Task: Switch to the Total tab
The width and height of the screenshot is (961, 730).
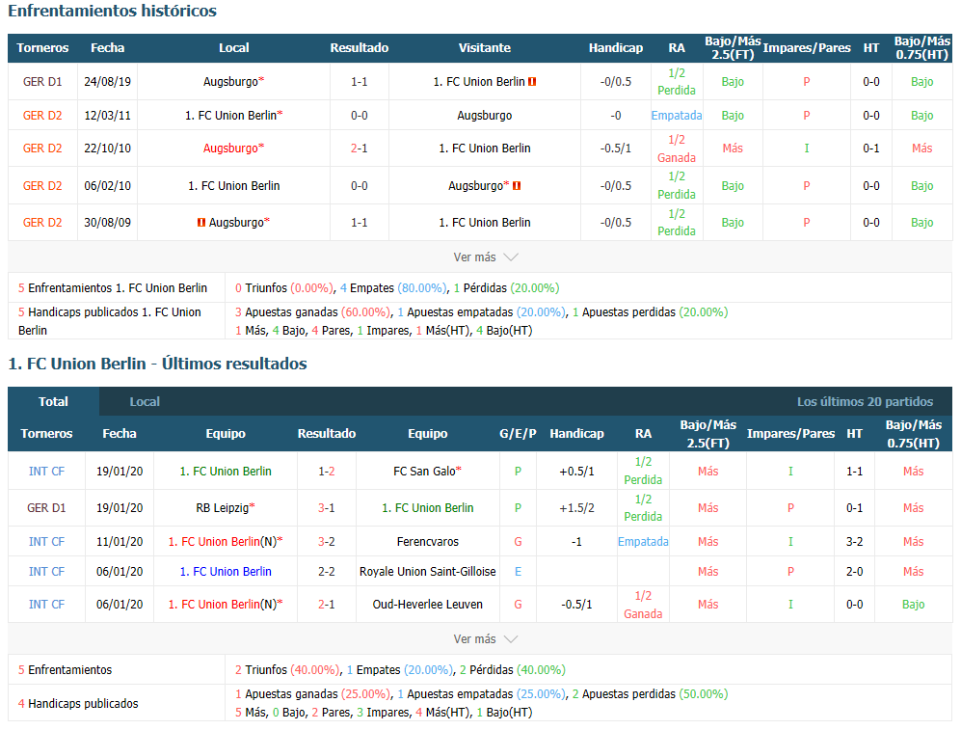Action: tap(53, 402)
